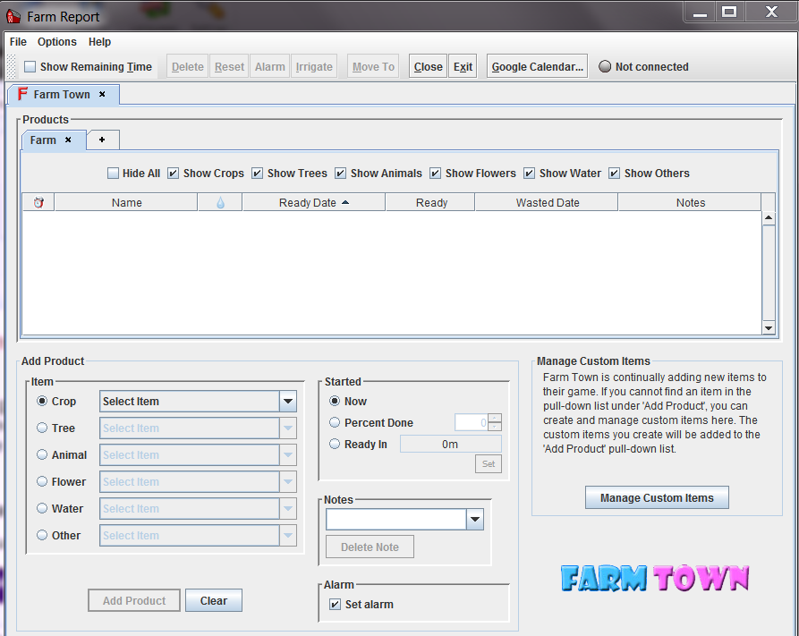Image resolution: width=799 pixels, height=636 pixels.
Task: Open the Options menu
Action: pos(57,41)
